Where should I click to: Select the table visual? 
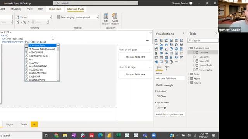pyautogui.click(x=161, y=58)
